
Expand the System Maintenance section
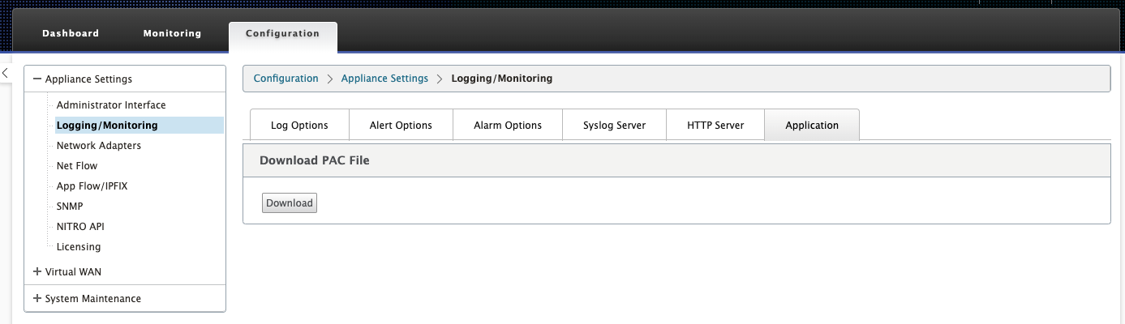37,299
